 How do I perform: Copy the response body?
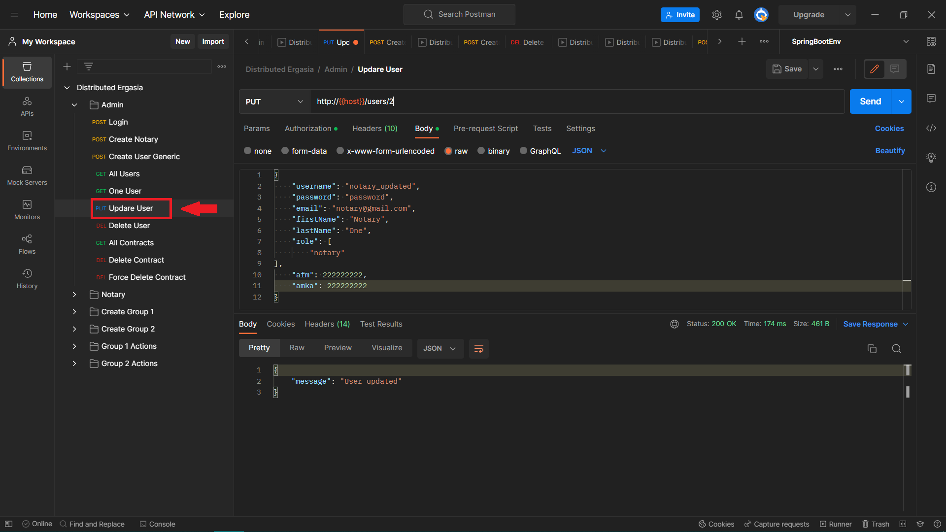pyautogui.click(x=872, y=349)
